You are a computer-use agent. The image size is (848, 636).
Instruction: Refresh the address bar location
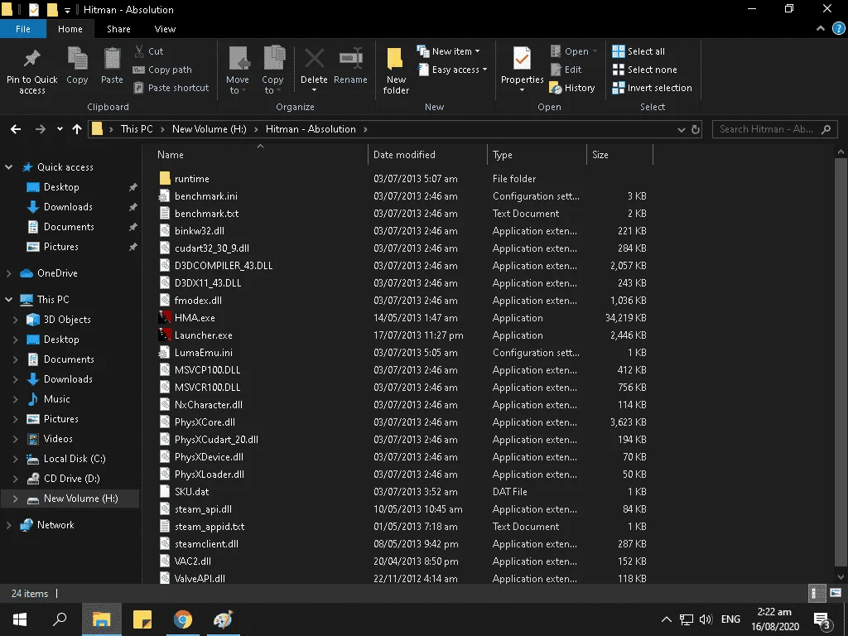(x=696, y=129)
